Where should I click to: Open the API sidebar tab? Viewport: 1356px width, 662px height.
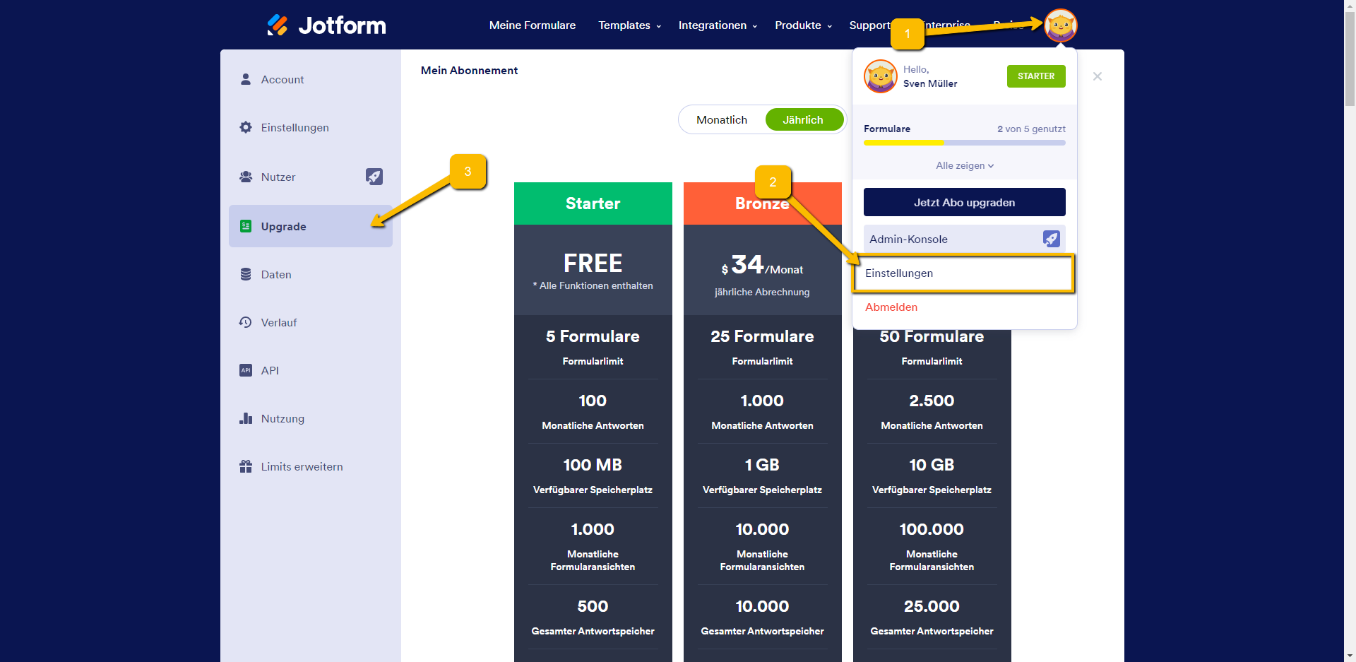pos(311,370)
